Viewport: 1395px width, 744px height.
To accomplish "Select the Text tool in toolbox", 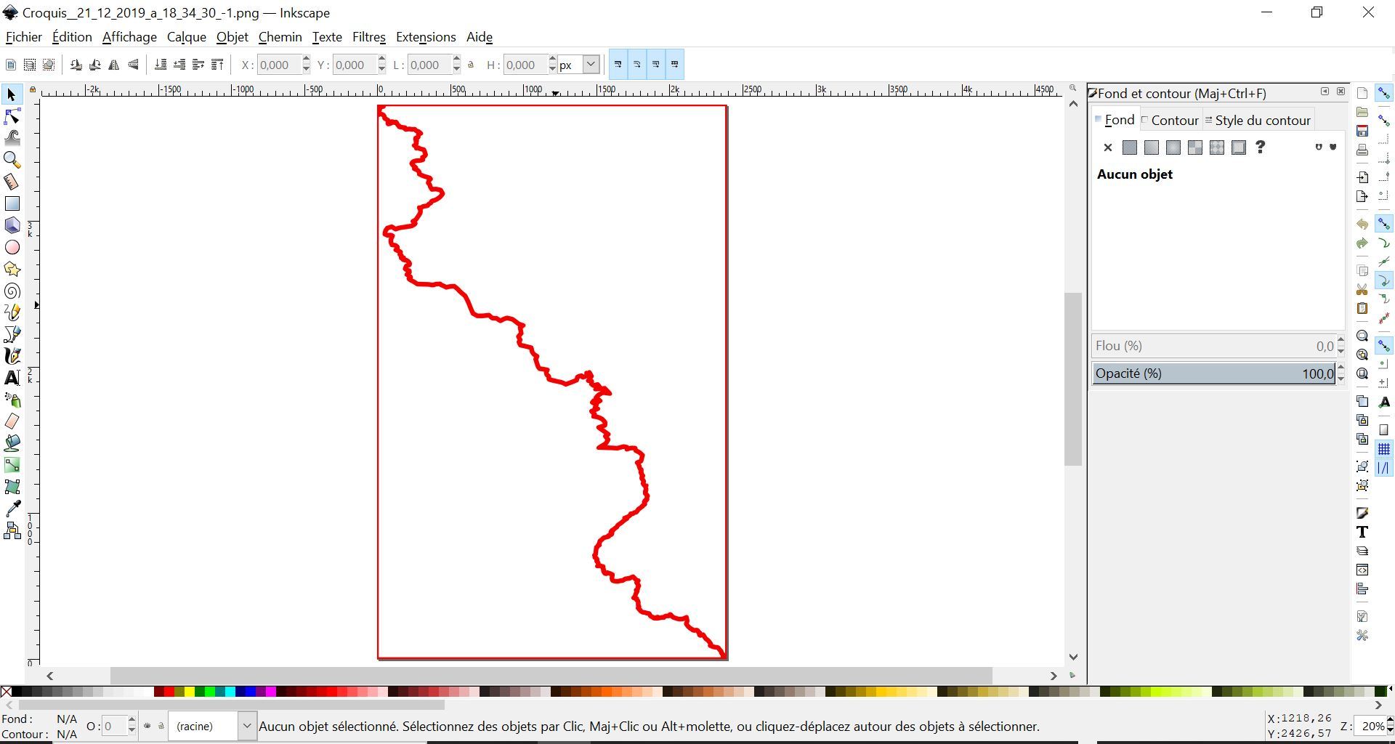I will coord(12,378).
